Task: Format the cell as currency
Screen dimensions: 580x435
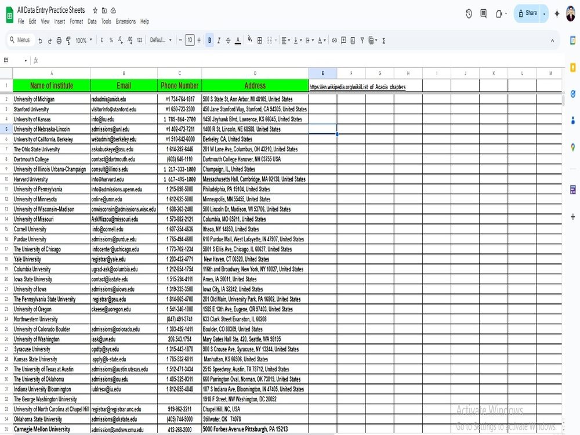Action: 101,41
